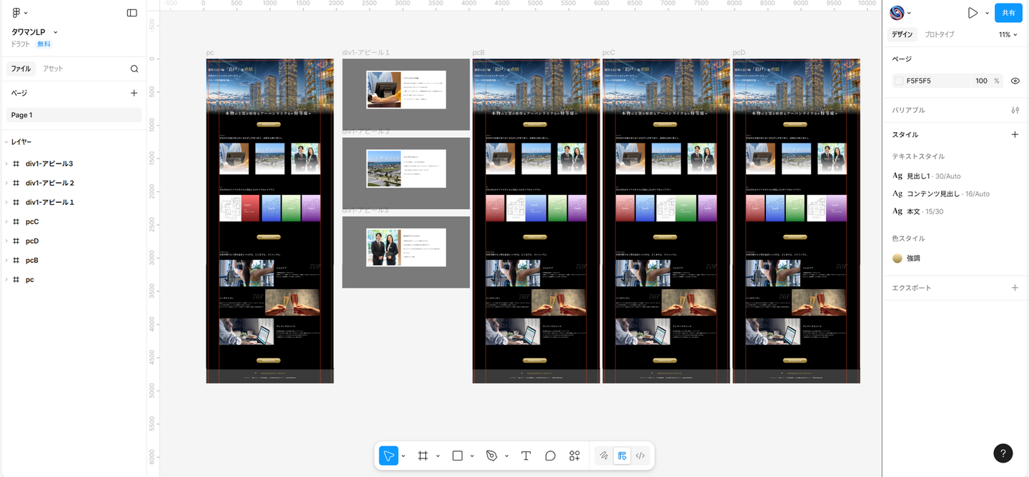Viewport: 1029px width, 477px height.
Task: Select the Comment tool
Action: coord(550,456)
